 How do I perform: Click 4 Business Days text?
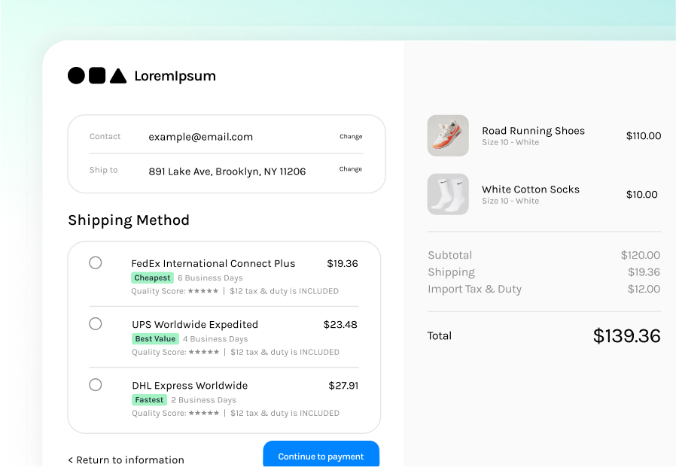tap(215, 339)
